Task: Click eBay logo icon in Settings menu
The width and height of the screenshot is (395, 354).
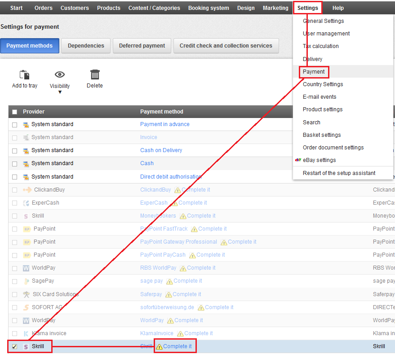Action: coord(298,160)
